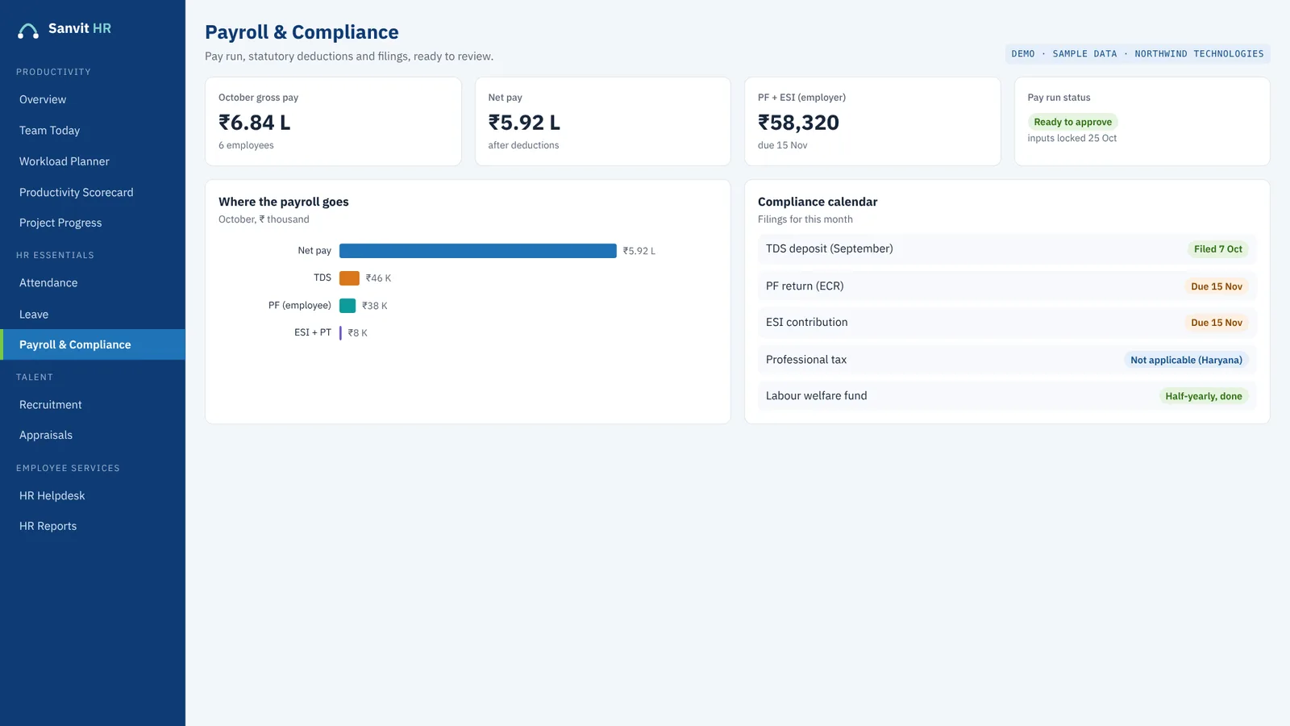Navigate to Attendance
Image resolution: width=1290 pixels, height=726 pixels.
click(x=93, y=283)
